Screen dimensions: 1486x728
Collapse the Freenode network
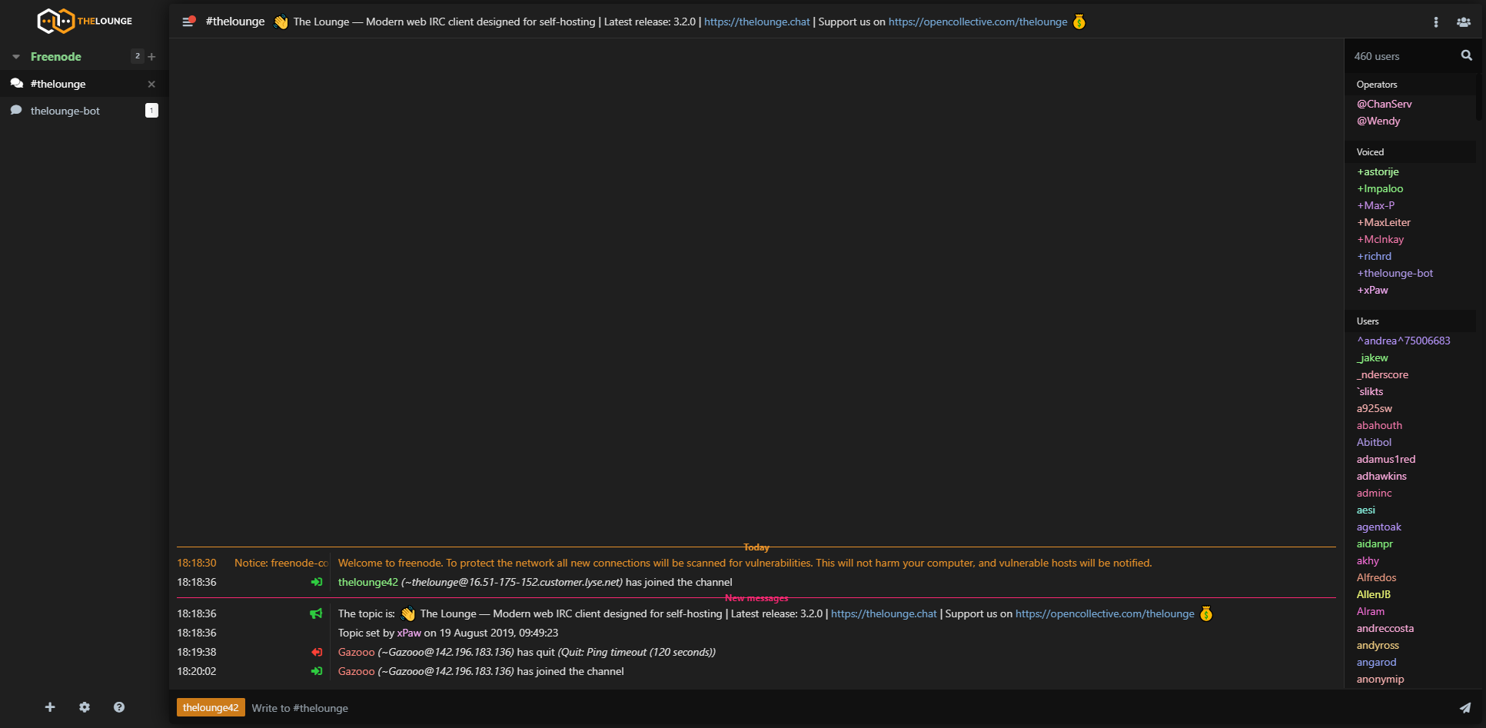coord(16,57)
